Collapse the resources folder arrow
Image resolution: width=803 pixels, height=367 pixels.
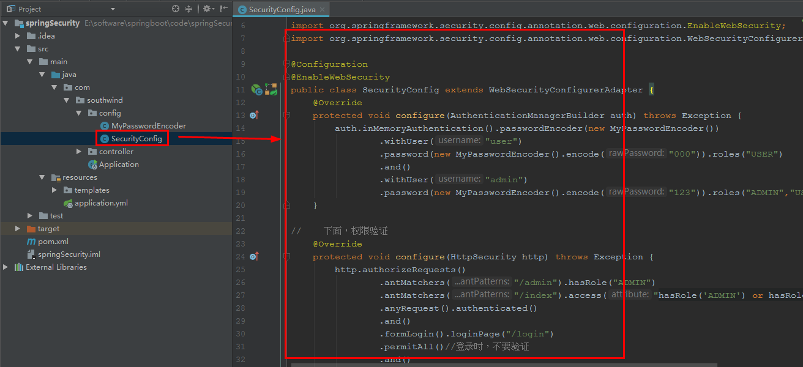[x=42, y=177]
